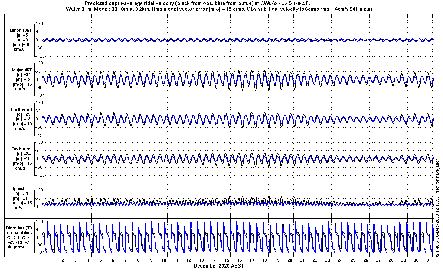Click the 'December 2020 AEST' x-axis title
This screenshot has height=273, width=443.
pos(218,265)
